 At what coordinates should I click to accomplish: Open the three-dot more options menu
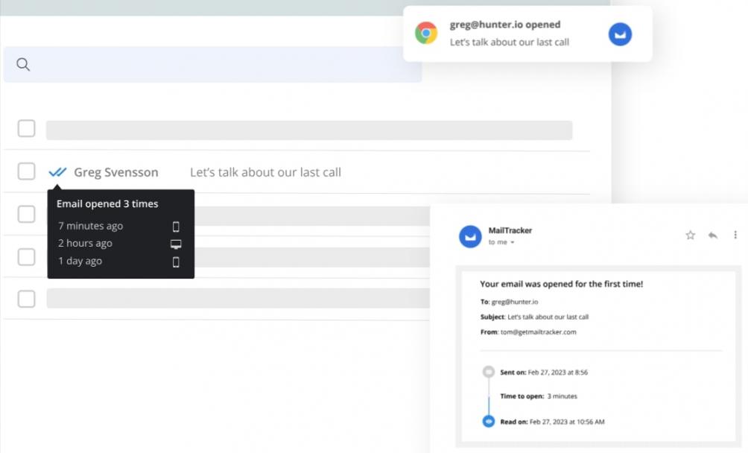pyautogui.click(x=735, y=235)
